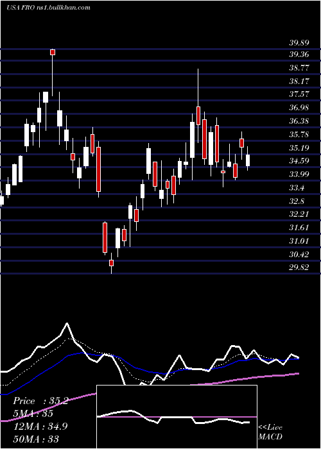Image resolution: width=321 pixels, height=449 pixels.
Task: Click the 12MA : 34.9 readout
Action: [40, 426]
